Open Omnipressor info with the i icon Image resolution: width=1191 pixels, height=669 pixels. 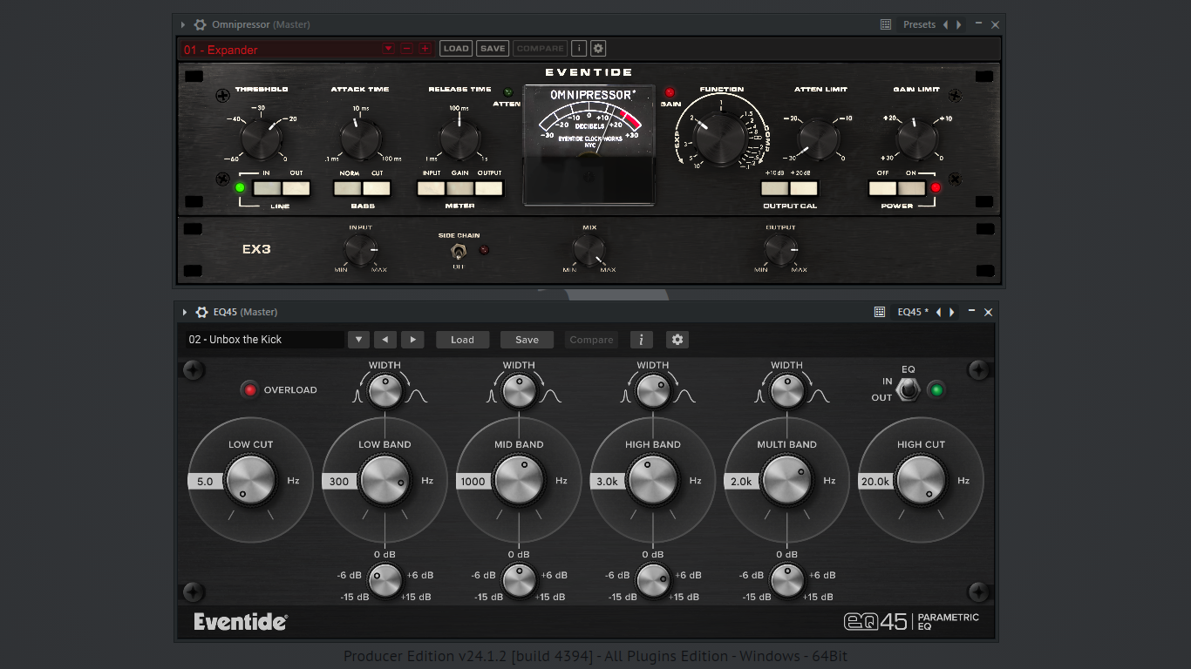(x=579, y=49)
